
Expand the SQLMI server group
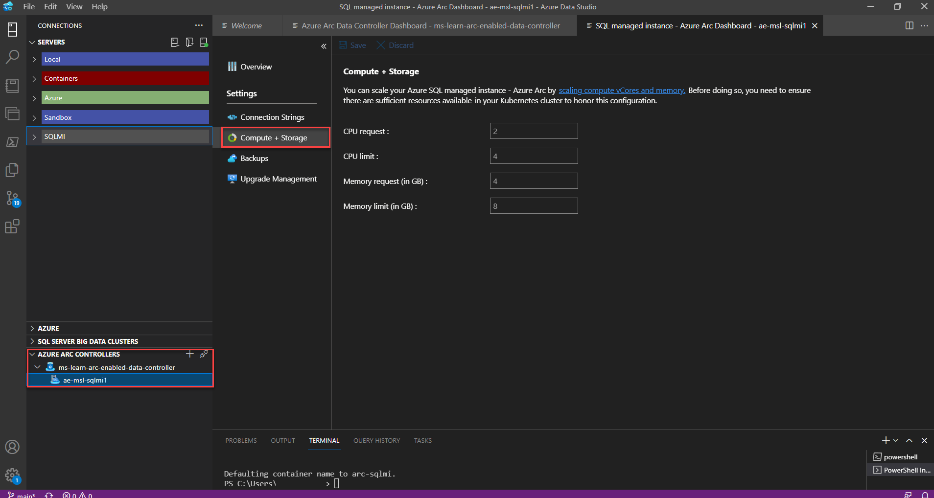pyautogui.click(x=34, y=136)
